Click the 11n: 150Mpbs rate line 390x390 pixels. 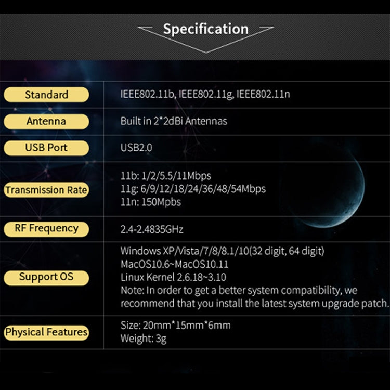[x=151, y=202]
